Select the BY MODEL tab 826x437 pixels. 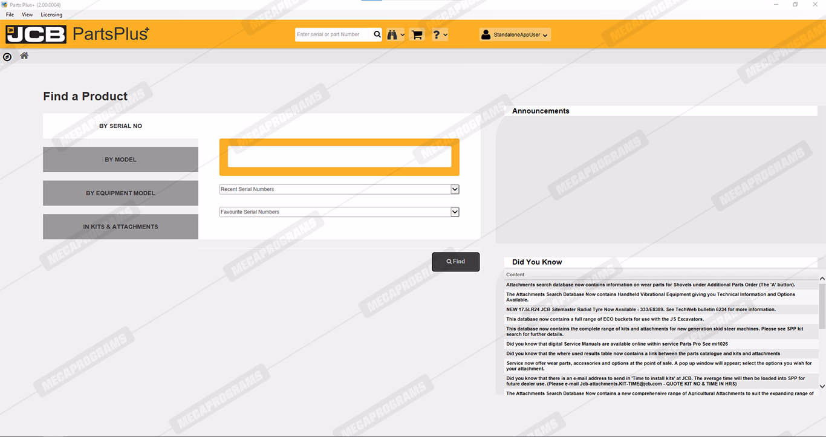coord(120,160)
